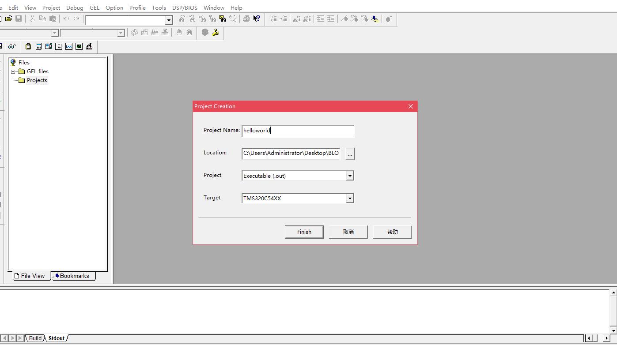Click the undo arrow icon
The height and width of the screenshot is (345, 617).
point(66,19)
